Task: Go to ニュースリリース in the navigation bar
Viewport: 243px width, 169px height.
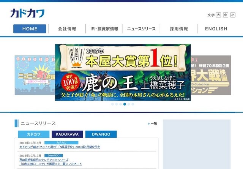Action: pos(141,29)
